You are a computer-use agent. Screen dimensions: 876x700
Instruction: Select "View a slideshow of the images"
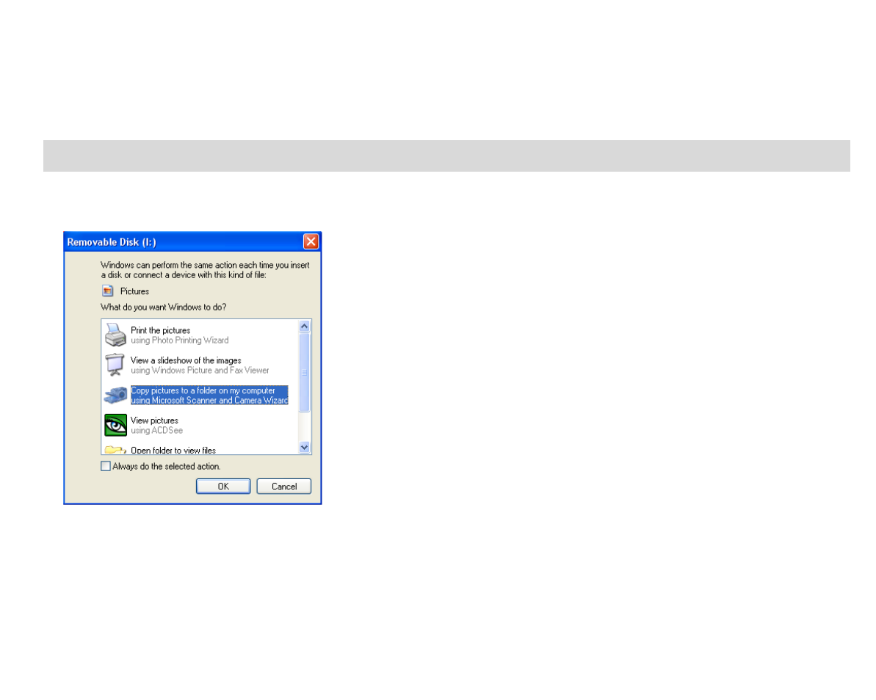tap(186, 360)
